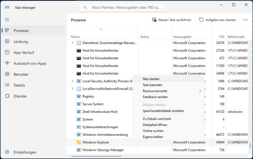
Task: Click the Secure System process icon
Action: pyautogui.click(x=79, y=104)
